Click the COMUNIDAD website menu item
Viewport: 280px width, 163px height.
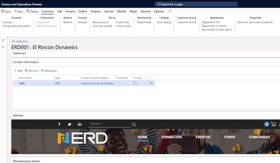[x=259, y=137]
